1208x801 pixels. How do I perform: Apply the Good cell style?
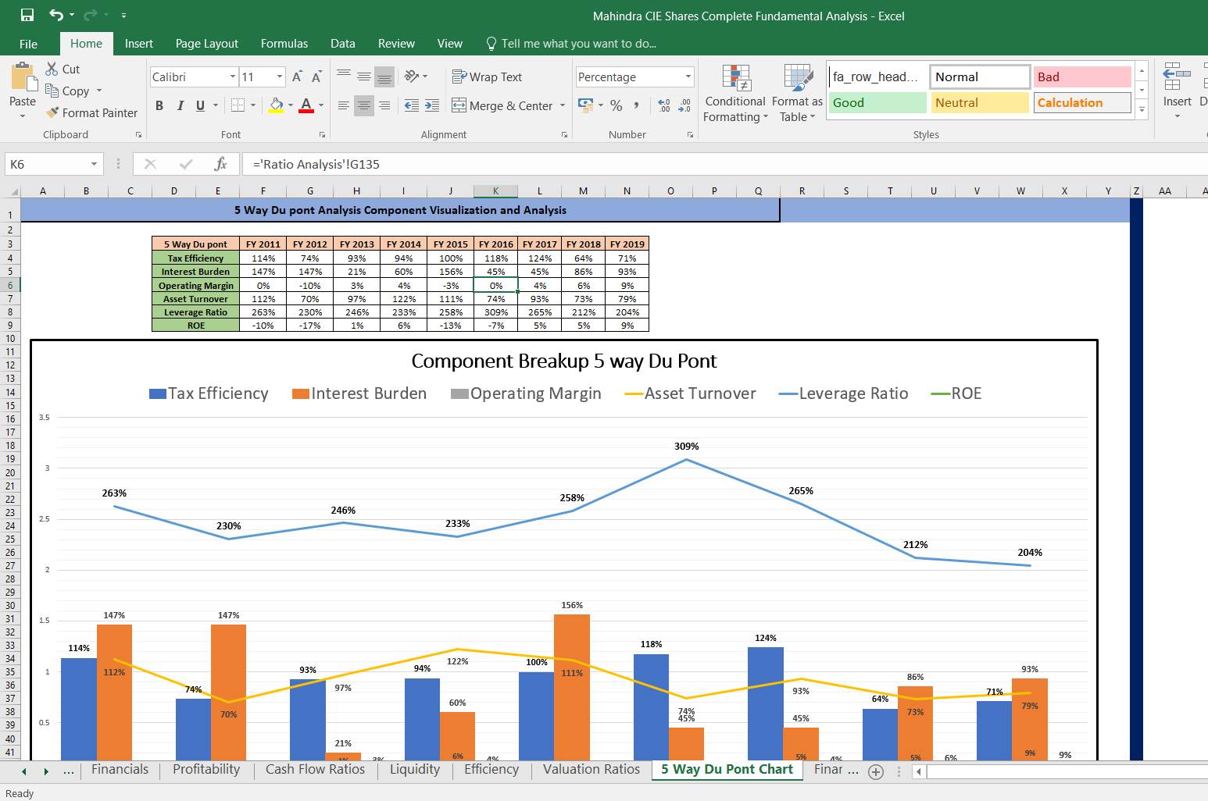[877, 102]
